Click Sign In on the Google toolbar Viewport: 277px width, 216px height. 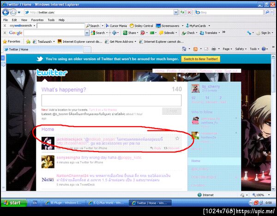(x=264, y=33)
